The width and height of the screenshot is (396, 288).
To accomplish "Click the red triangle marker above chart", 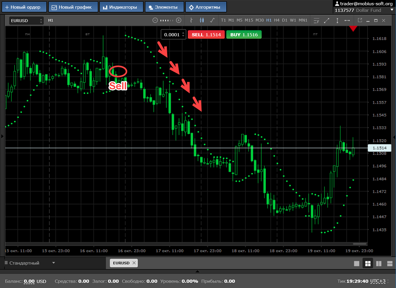I will point(353,28).
